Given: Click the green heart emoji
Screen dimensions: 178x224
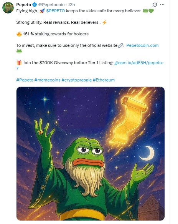Looking at the screenshot, I should (151, 11).
